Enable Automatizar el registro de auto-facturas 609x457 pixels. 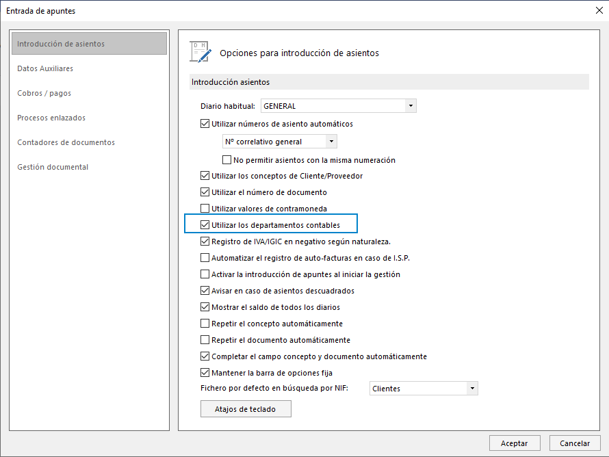(x=205, y=258)
